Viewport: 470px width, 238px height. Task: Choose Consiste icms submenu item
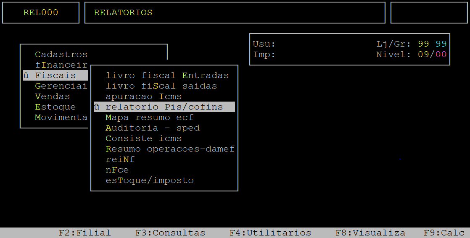tap(143, 139)
